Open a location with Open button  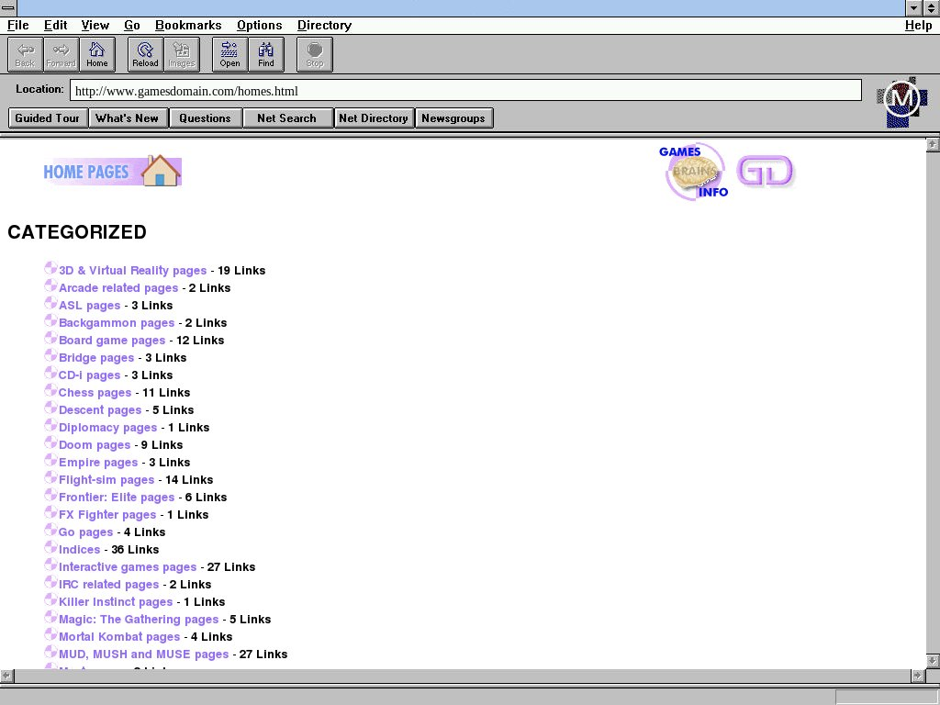point(229,54)
